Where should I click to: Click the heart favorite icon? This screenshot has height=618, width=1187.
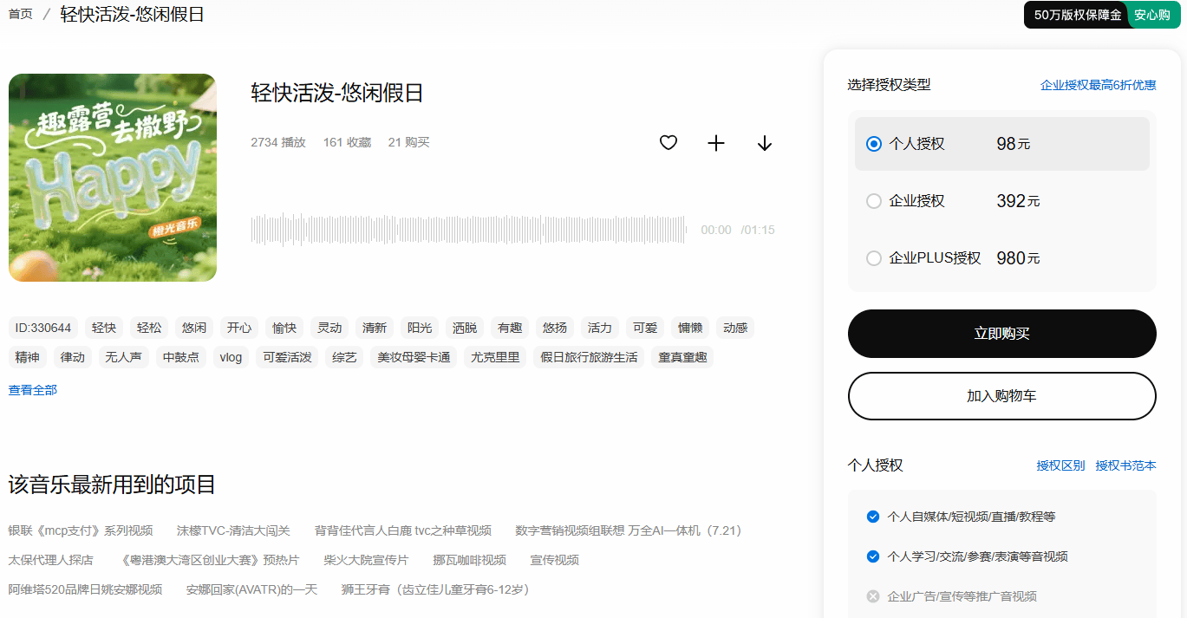(668, 143)
